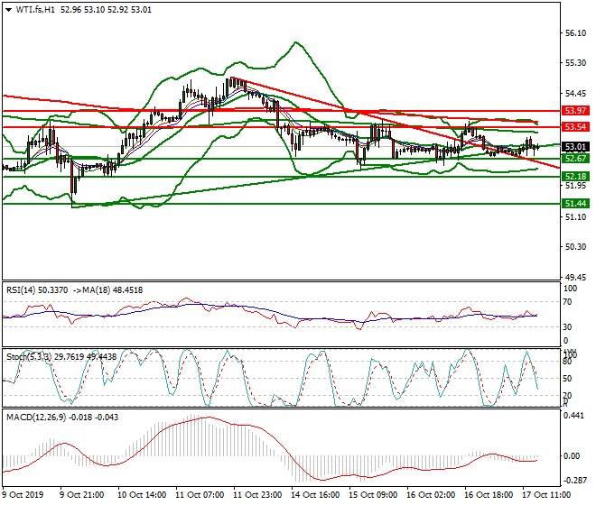Select the RSI 30 level axis value
This screenshot has width=596, height=505.
tap(567, 327)
